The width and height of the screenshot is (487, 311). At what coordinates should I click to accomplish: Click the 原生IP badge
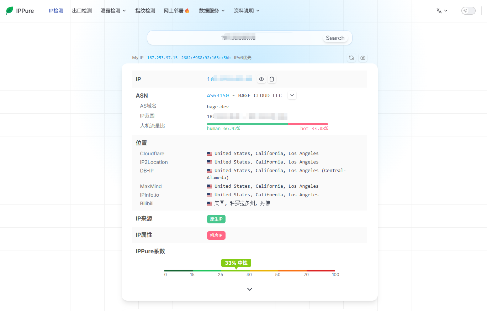coord(216,219)
